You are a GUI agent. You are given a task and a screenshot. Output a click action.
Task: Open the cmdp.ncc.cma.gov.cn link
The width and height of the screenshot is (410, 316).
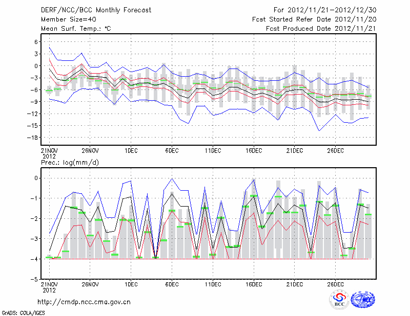[x=85, y=302]
